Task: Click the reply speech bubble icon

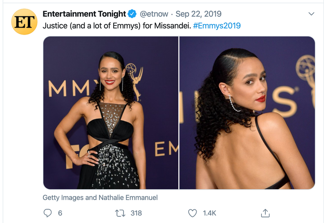Action: (x=47, y=213)
